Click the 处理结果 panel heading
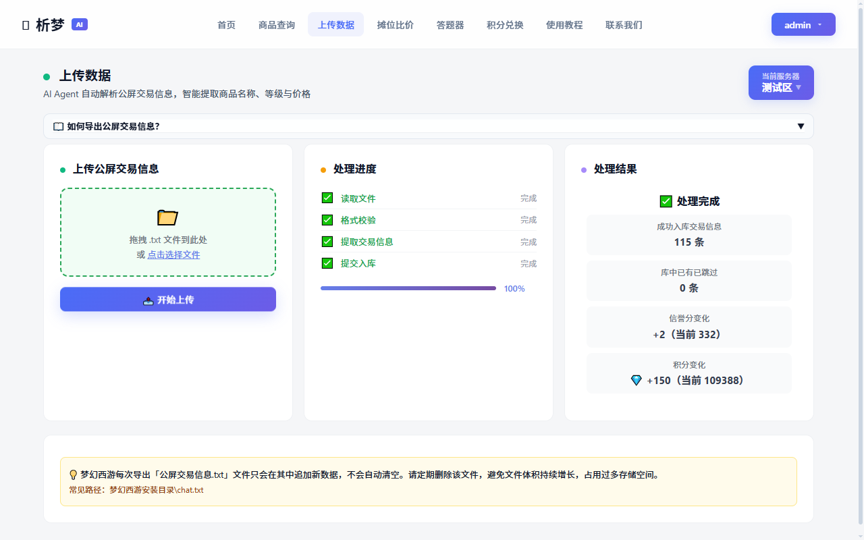This screenshot has width=864, height=540. pyautogui.click(x=615, y=169)
